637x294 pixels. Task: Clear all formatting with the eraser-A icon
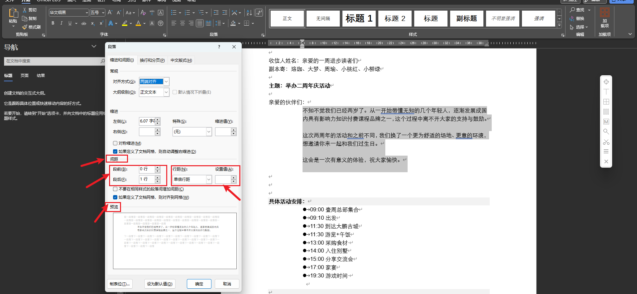143,13
